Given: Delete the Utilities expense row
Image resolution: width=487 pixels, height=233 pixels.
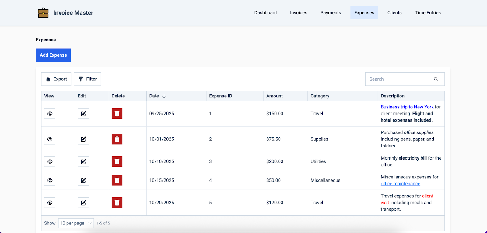Looking at the screenshot, I should pyautogui.click(x=117, y=161).
